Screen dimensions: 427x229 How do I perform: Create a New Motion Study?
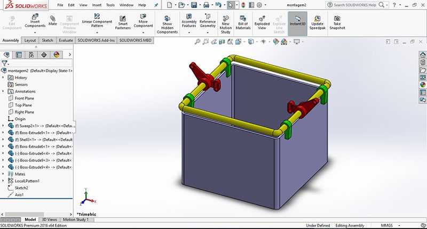(225, 24)
